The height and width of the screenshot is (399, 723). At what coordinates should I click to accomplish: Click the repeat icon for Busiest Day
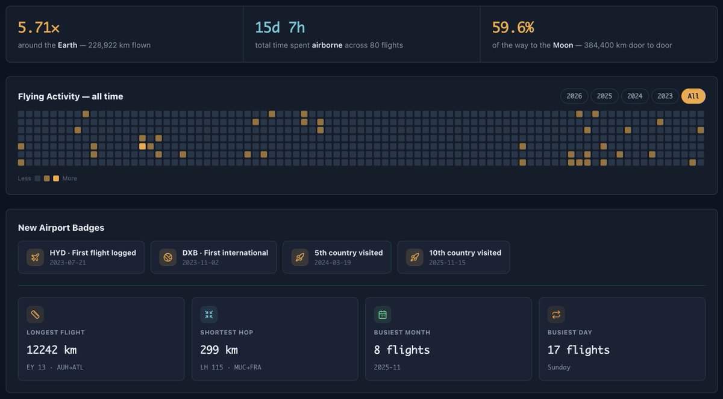[x=556, y=315]
